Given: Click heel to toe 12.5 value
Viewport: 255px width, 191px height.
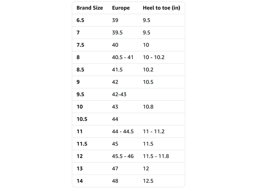Looking at the screenshot, I should pyautogui.click(x=148, y=181).
